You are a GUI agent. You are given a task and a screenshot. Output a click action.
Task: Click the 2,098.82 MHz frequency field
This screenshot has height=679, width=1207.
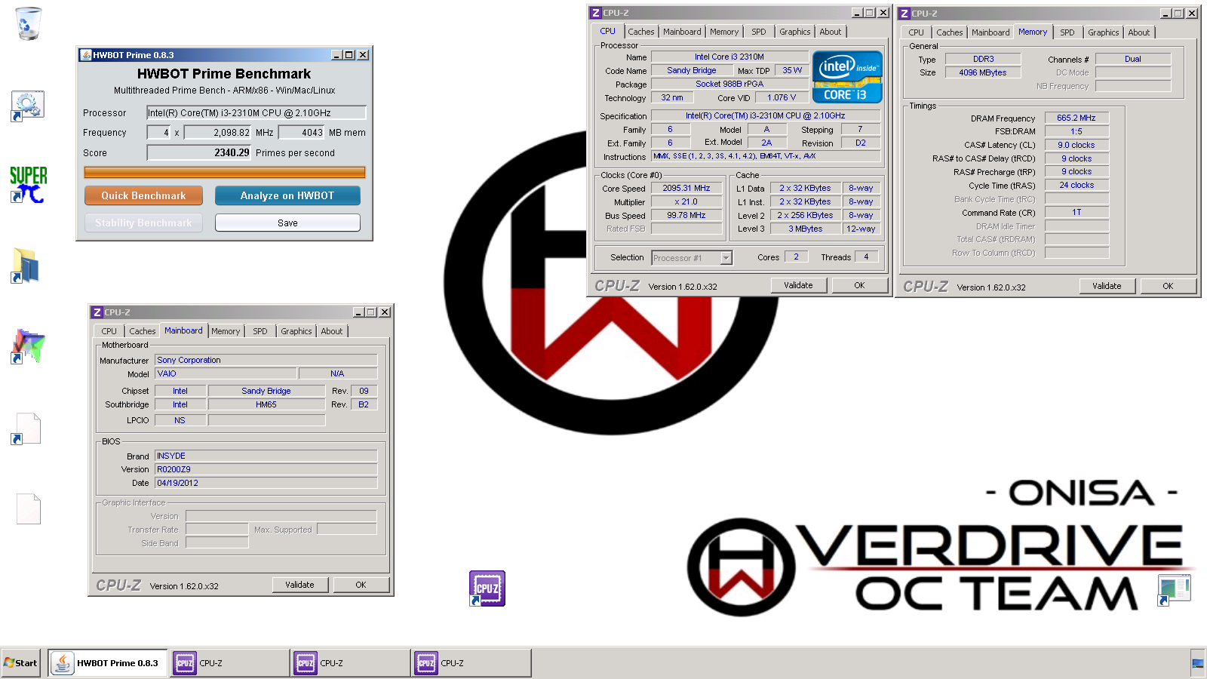coord(218,132)
